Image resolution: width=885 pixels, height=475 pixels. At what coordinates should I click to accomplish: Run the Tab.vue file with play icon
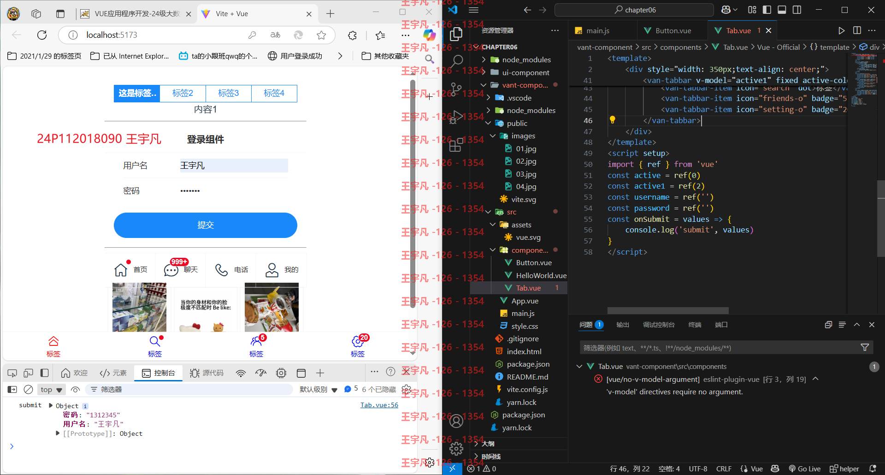point(841,30)
